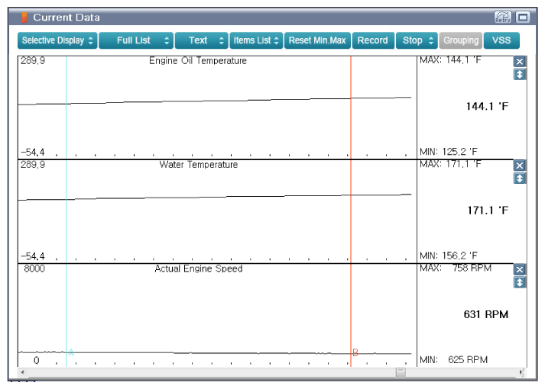Click cursor B marker label
The image size is (545, 389).
(355, 352)
